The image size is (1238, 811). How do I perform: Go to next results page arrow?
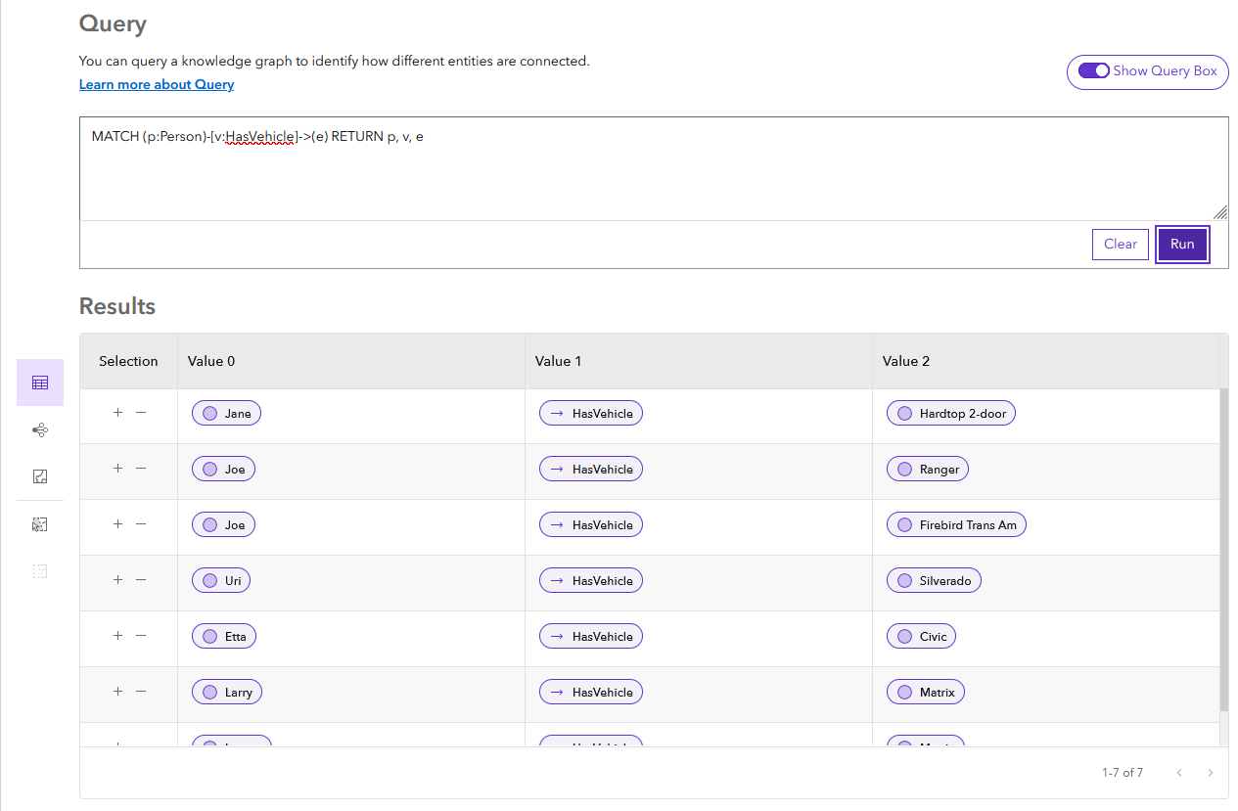(1211, 773)
